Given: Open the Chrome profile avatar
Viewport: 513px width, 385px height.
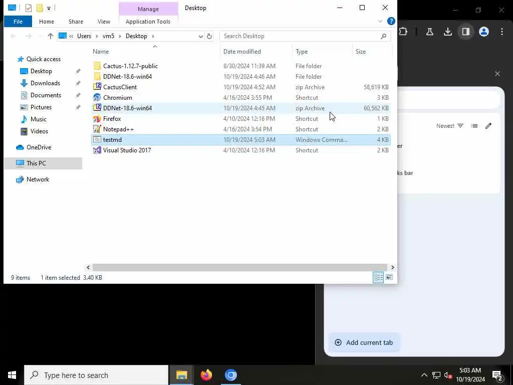Looking at the screenshot, I should [484, 32].
